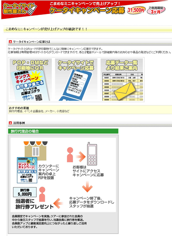Click the サンクスキャンペーン POP flyer in the diagram
The image size is (172, 236).
click(x=27, y=170)
